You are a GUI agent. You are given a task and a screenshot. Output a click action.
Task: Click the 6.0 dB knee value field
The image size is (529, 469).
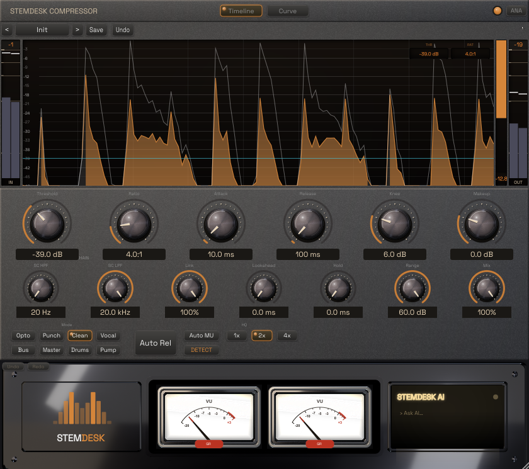point(394,254)
